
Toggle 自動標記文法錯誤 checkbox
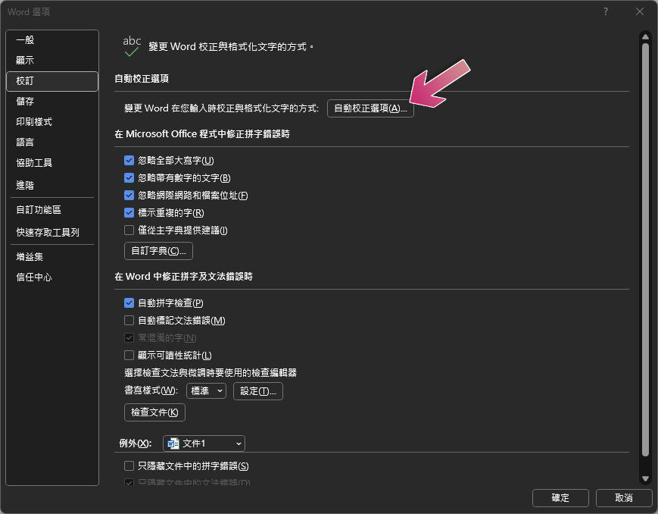pyautogui.click(x=129, y=321)
